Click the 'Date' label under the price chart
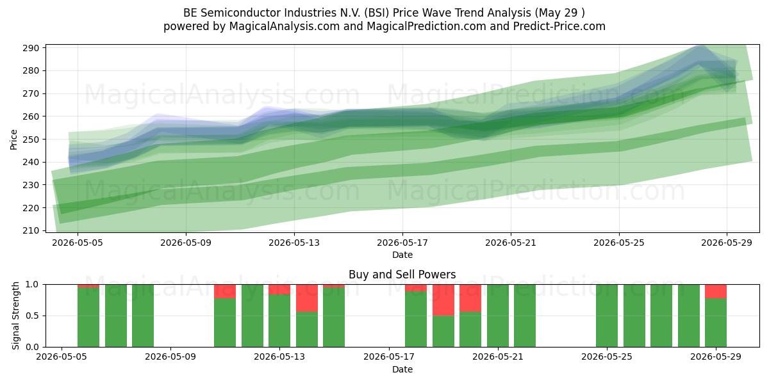769x384 pixels. (402, 255)
